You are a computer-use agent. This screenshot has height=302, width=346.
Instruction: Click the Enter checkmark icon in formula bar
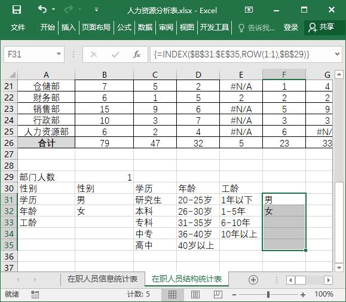click(x=115, y=54)
